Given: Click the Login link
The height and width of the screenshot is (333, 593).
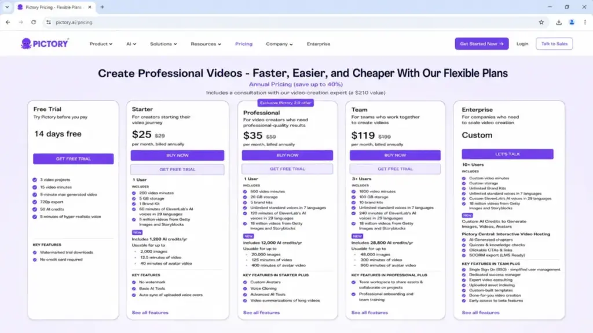Looking at the screenshot, I should point(522,44).
